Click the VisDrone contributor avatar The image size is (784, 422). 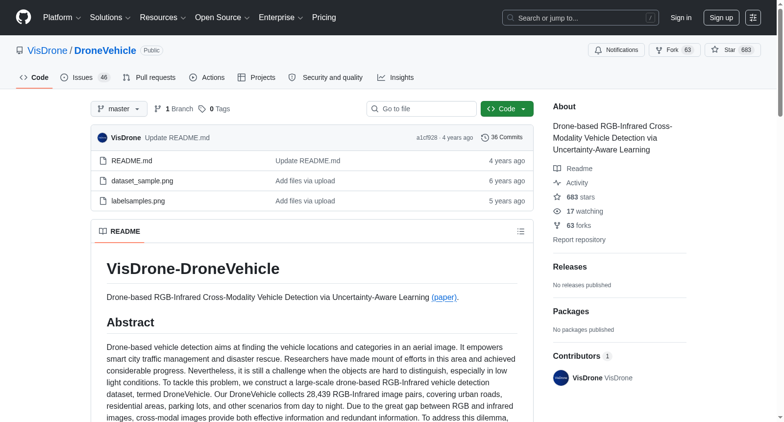(x=561, y=378)
